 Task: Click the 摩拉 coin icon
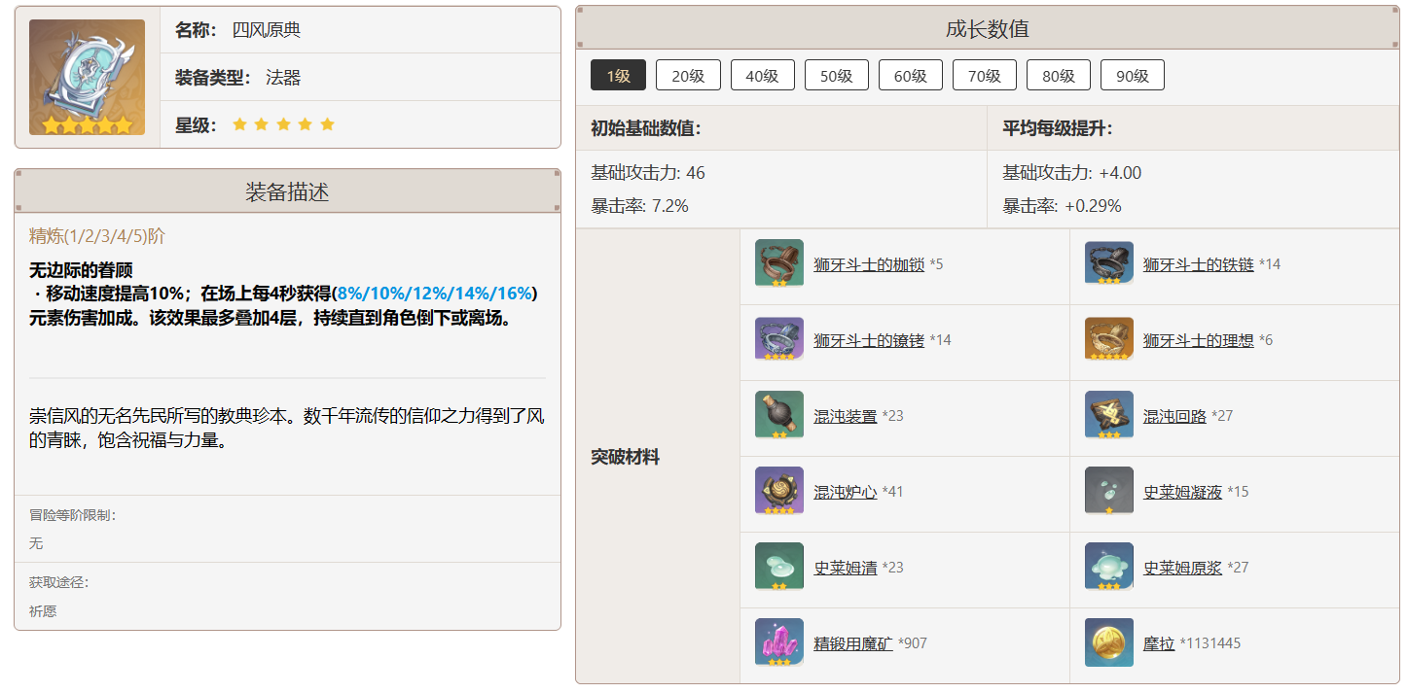[x=1108, y=642]
